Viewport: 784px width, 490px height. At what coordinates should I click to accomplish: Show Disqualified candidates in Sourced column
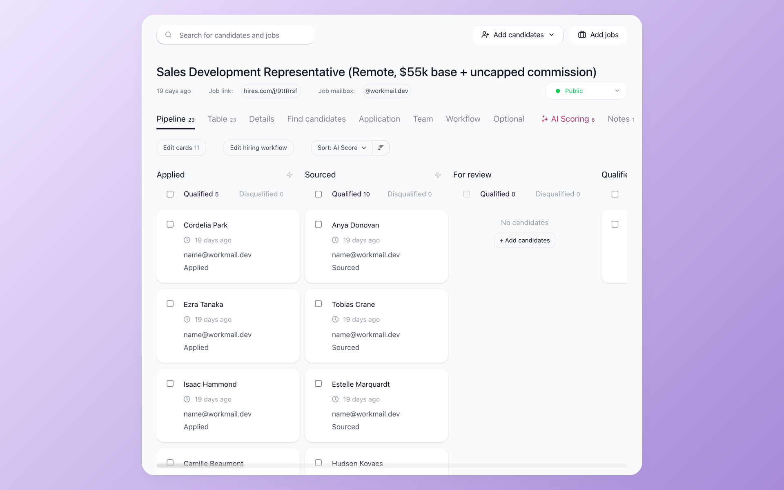pyautogui.click(x=410, y=194)
